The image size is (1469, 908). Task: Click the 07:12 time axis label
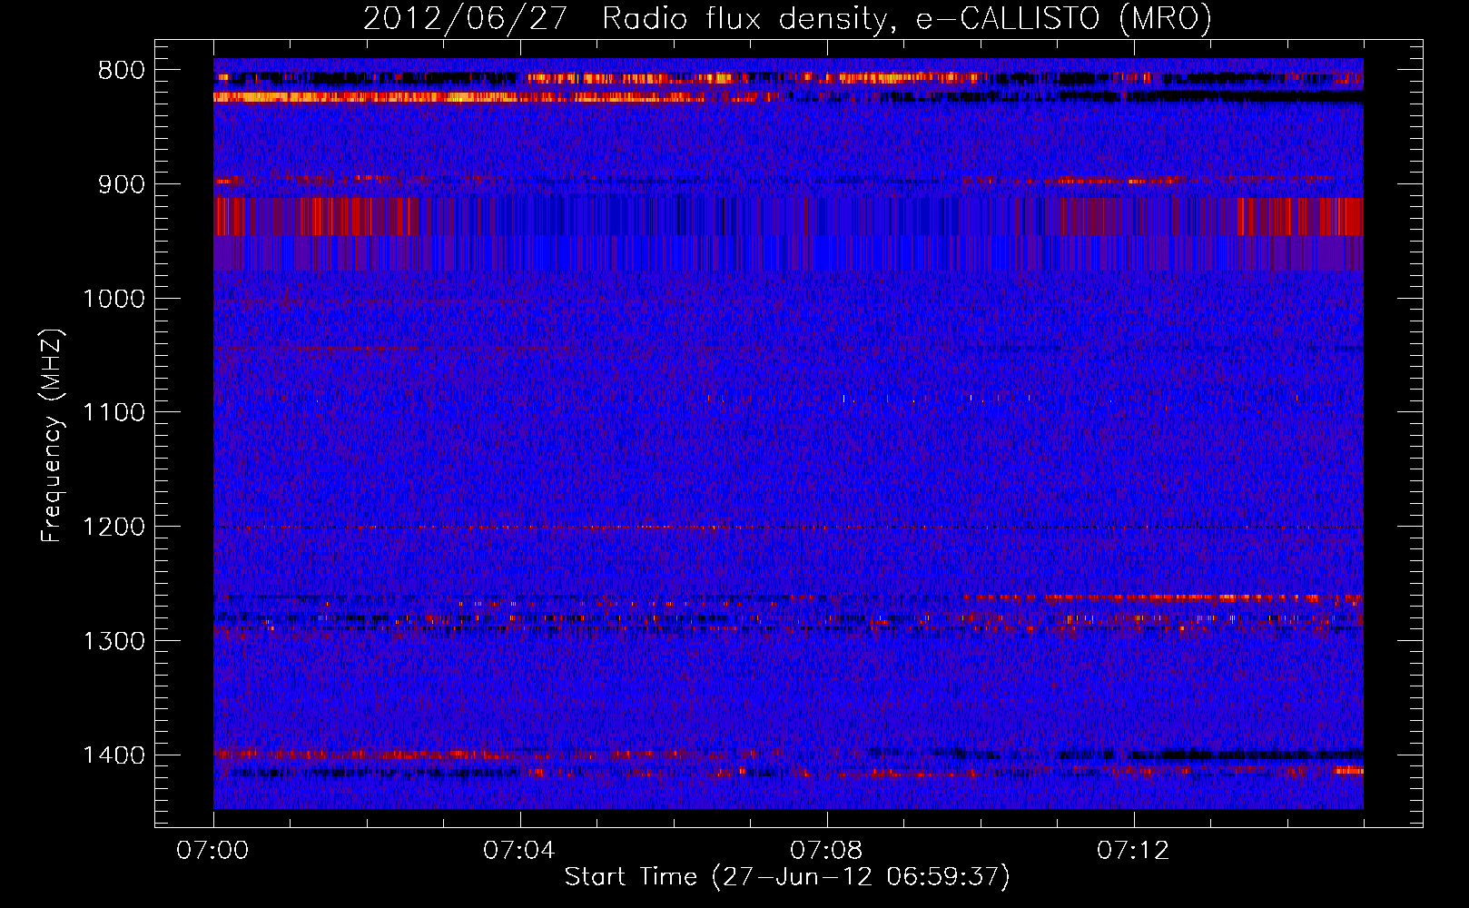pyautogui.click(x=1133, y=851)
